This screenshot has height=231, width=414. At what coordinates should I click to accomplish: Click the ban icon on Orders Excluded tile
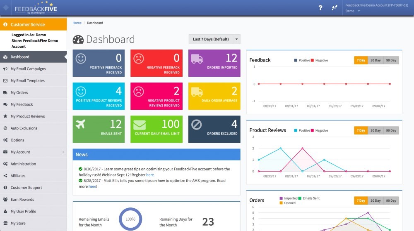click(196, 125)
